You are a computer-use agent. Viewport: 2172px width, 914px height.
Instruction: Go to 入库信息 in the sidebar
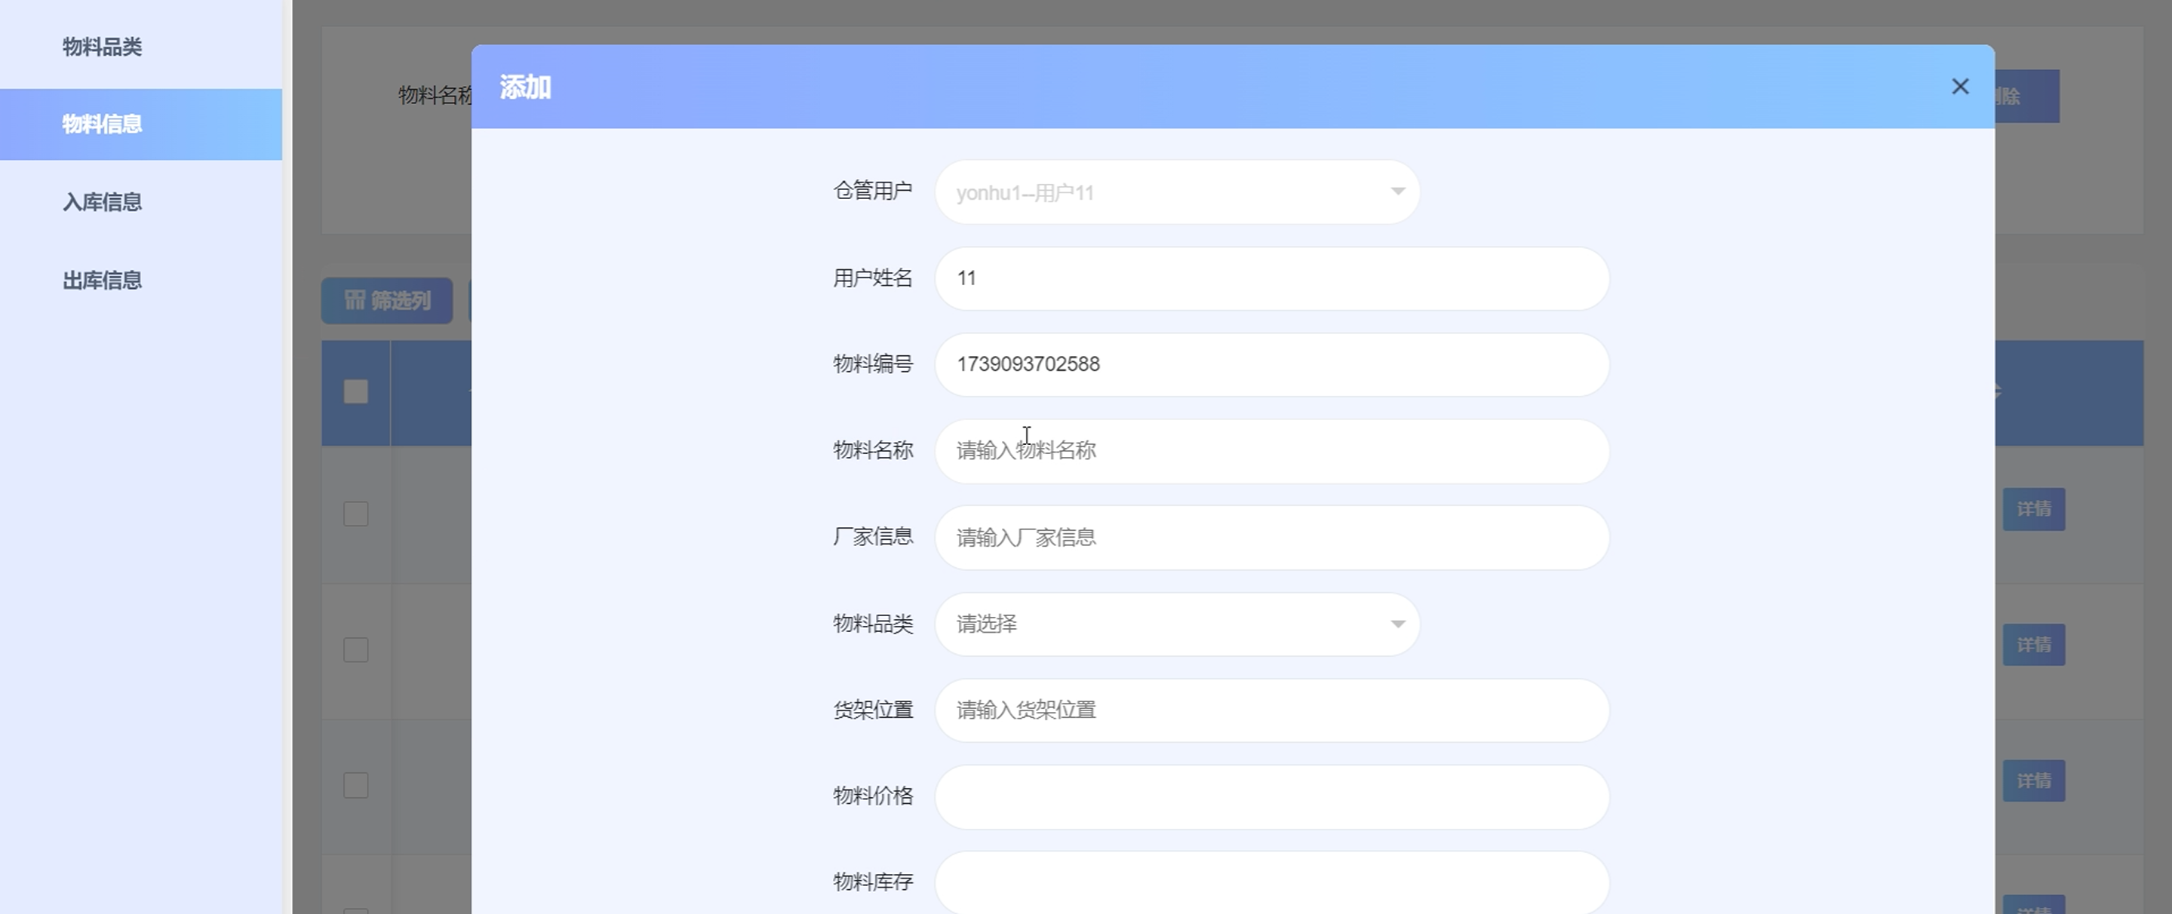(x=102, y=202)
